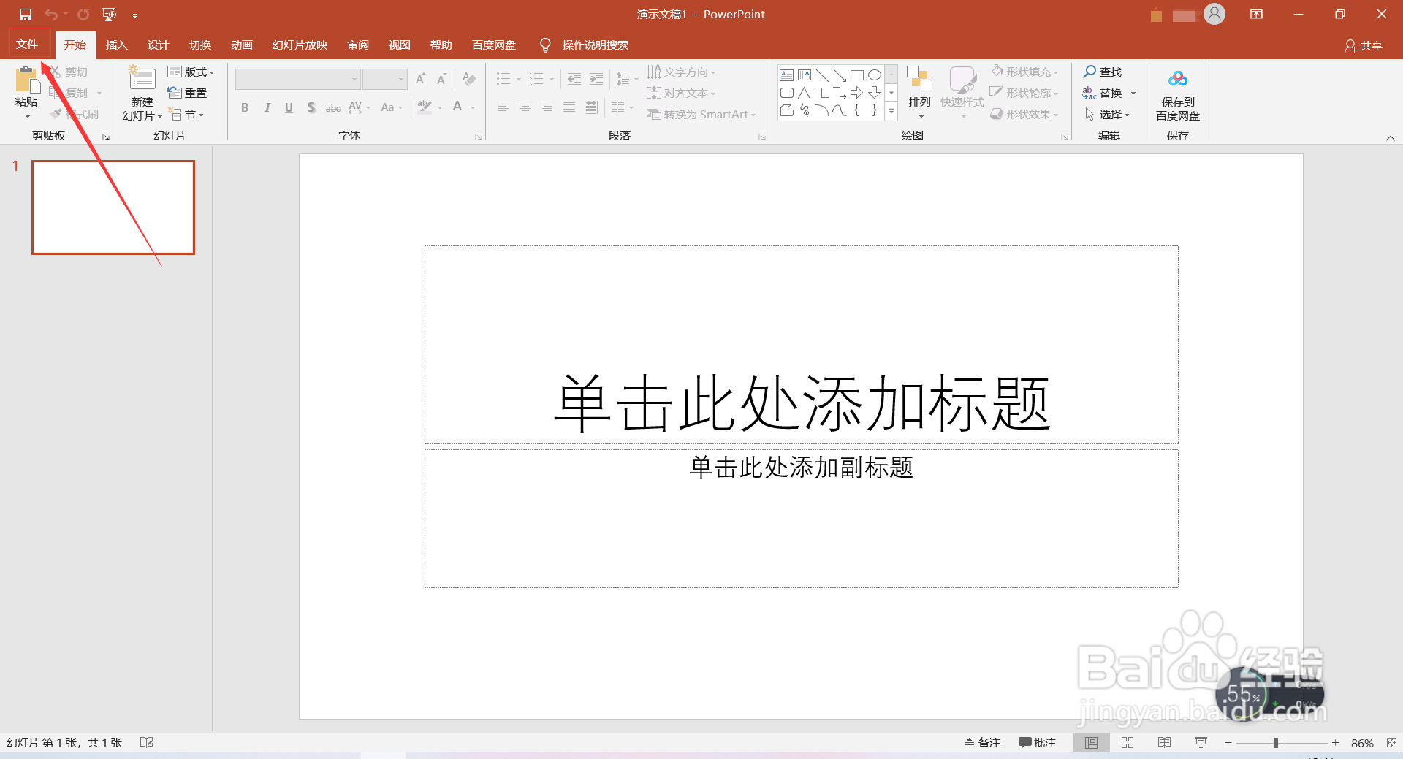Viewport: 1403px width, 759px height.
Task: Click the reading view icon
Action: 1164,742
